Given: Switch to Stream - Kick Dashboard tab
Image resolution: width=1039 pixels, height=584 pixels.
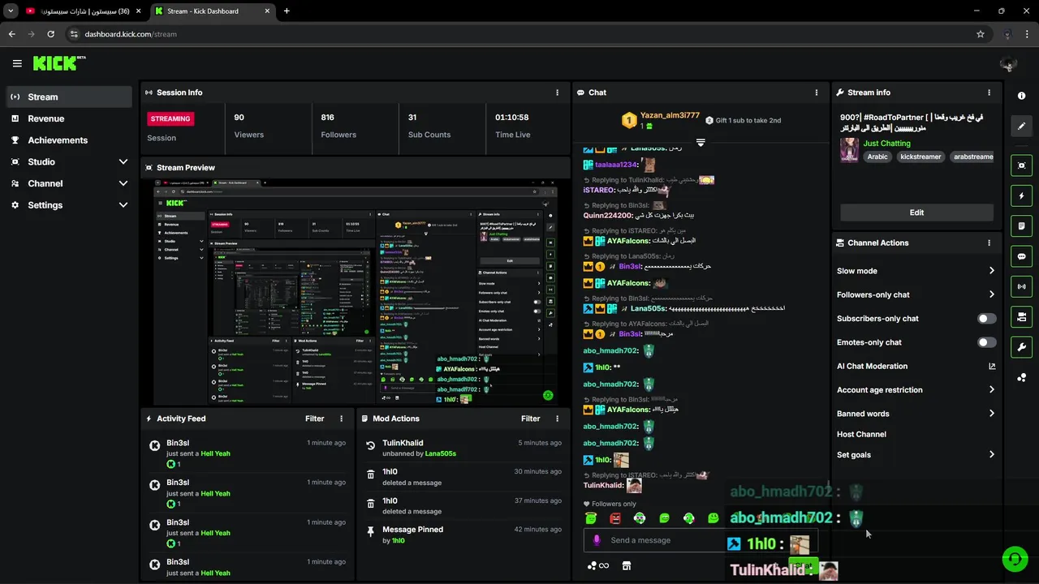Looking at the screenshot, I should [x=213, y=11].
